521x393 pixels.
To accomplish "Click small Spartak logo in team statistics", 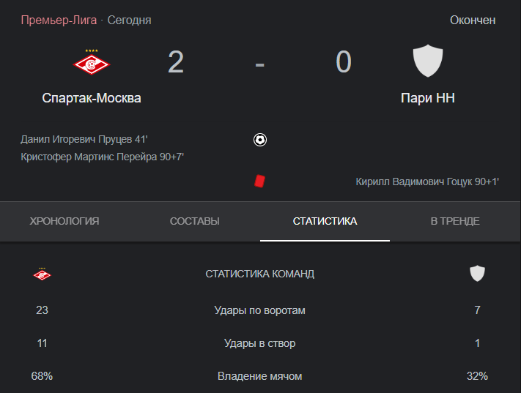I will [x=42, y=274].
